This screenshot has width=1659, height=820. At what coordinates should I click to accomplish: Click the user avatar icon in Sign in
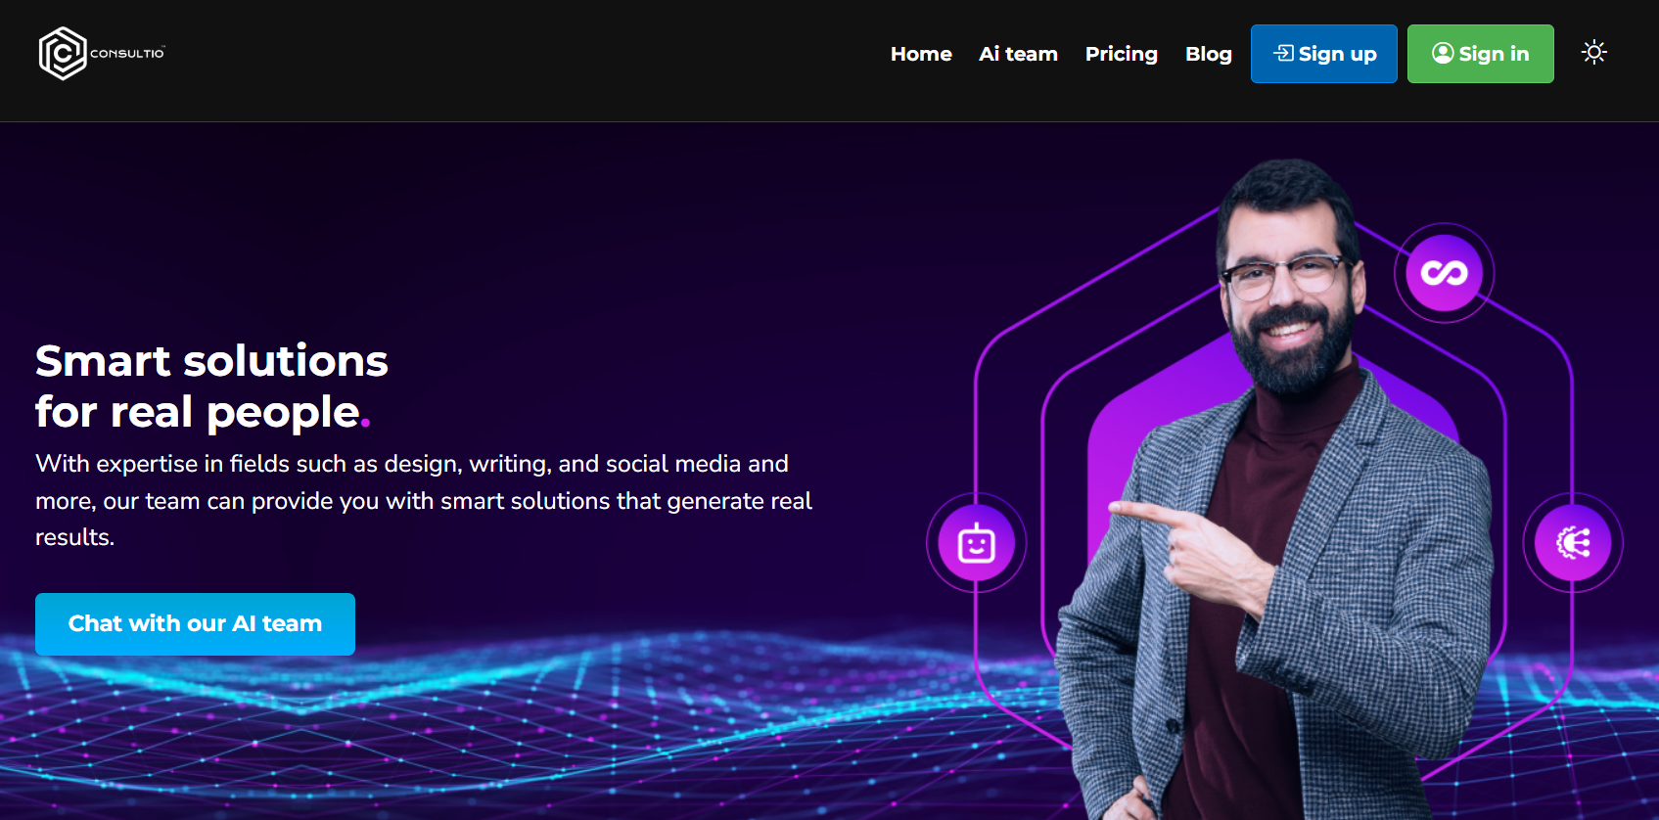(1443, 53)
